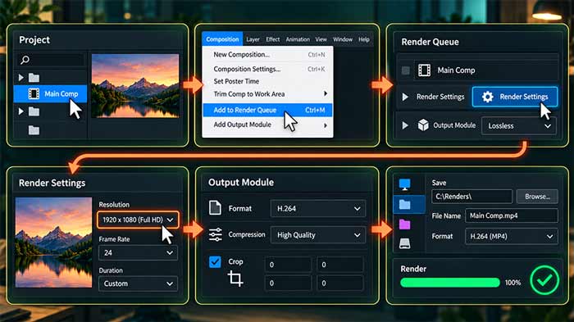574x322 pixels.
Task: Click the search magnifier icon in Project panel
Action: coord(25,60)
